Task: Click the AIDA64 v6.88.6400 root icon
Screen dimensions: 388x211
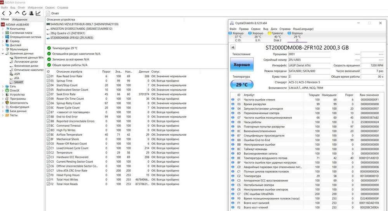Action: pyautogui.click(x=3, y=24)
